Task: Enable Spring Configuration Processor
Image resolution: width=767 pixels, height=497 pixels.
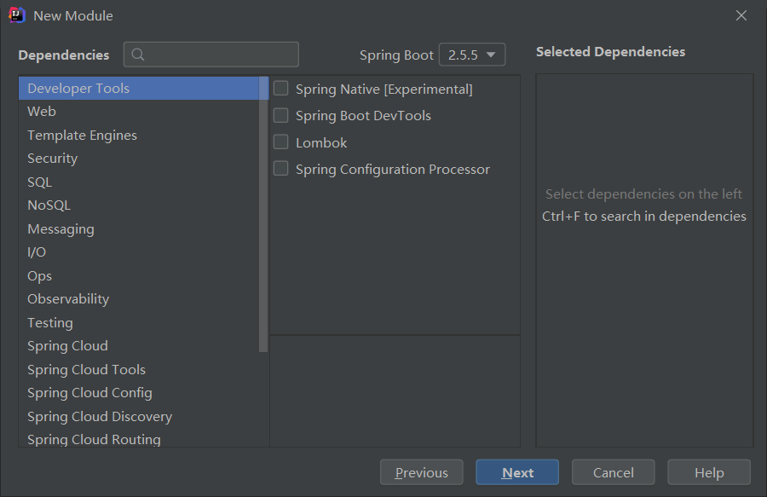Action: [x=280, y=169]
